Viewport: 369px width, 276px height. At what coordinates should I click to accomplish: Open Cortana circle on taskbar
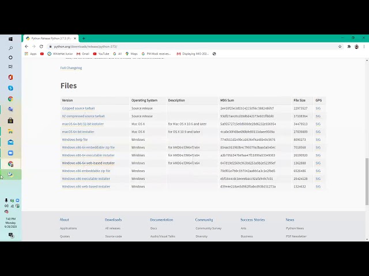click(10, 57)
